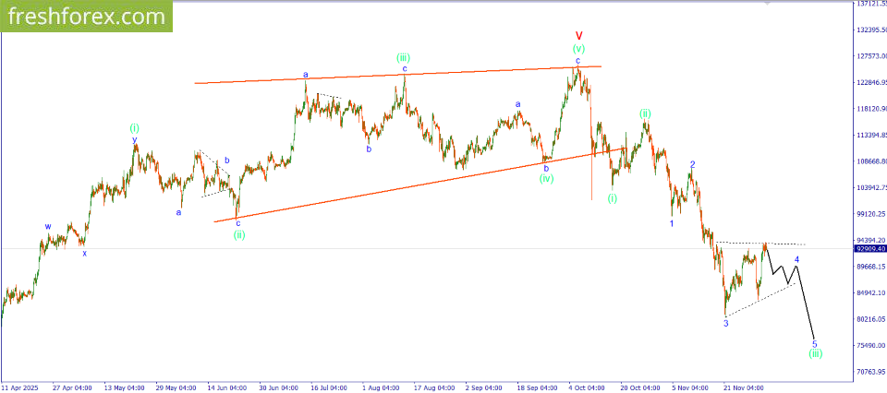Select the blue wave 1 label

coord(672,223)
